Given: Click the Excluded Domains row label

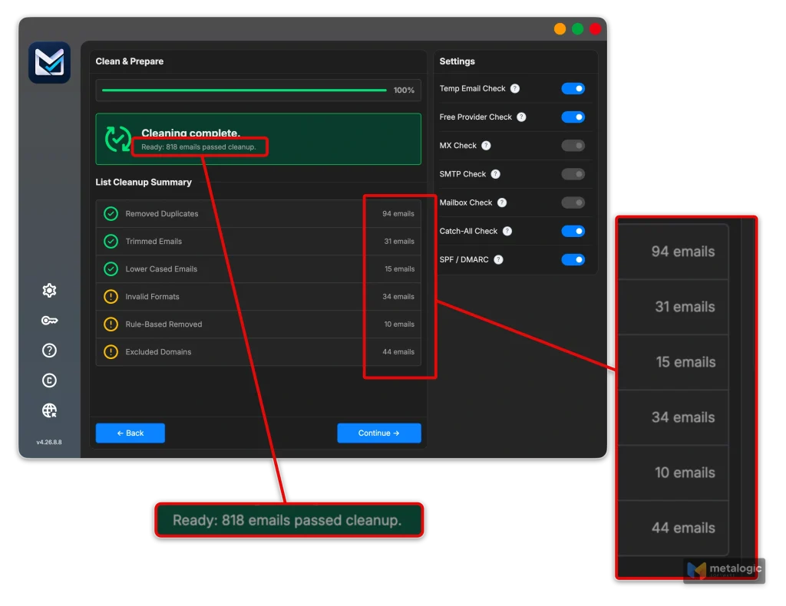Looking at the screenshot, I should click(x=158, y=351).
